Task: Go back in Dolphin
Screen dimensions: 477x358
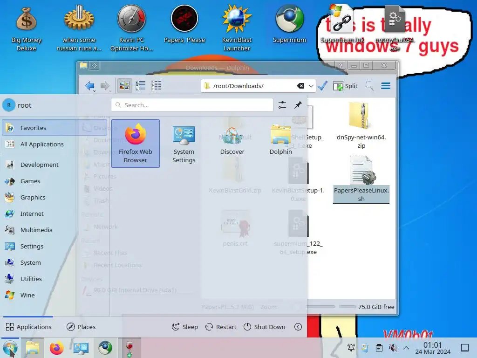Action: [x=90, y=86]
